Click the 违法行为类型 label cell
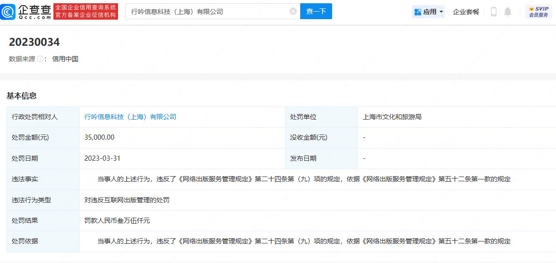 pos(43,200)
